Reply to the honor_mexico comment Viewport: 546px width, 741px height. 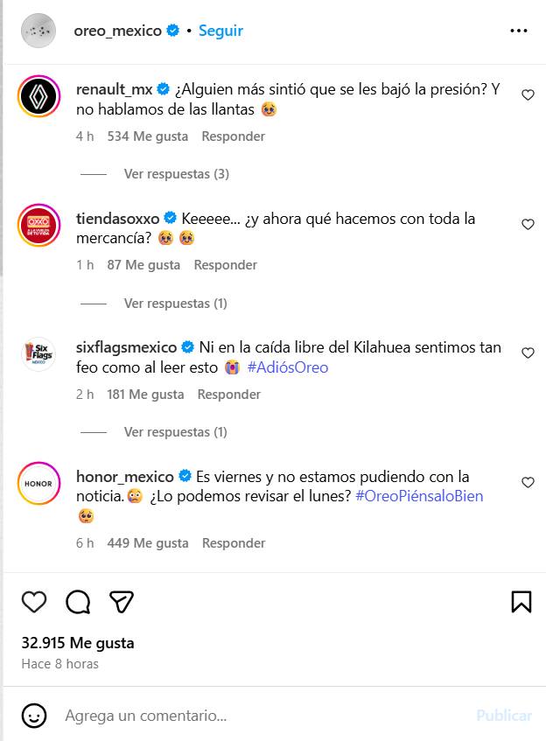(x=234, y=543)
